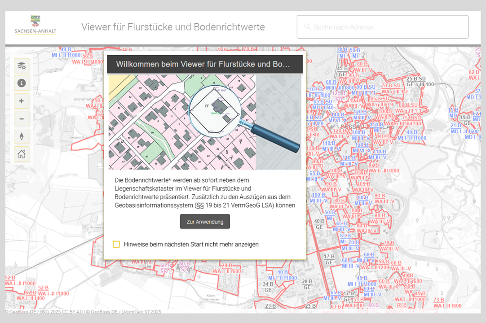Select the '82 B' zone label on map
This screenshot has width=486, height=323.
click(474, 72)
